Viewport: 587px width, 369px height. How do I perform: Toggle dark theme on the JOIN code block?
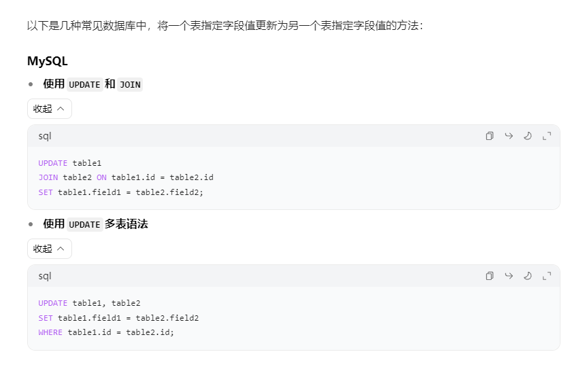[x=527, y=136]
